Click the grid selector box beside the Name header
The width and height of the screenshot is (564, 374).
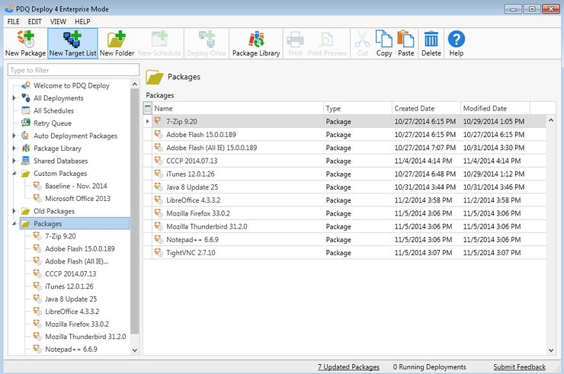point(147,108)
